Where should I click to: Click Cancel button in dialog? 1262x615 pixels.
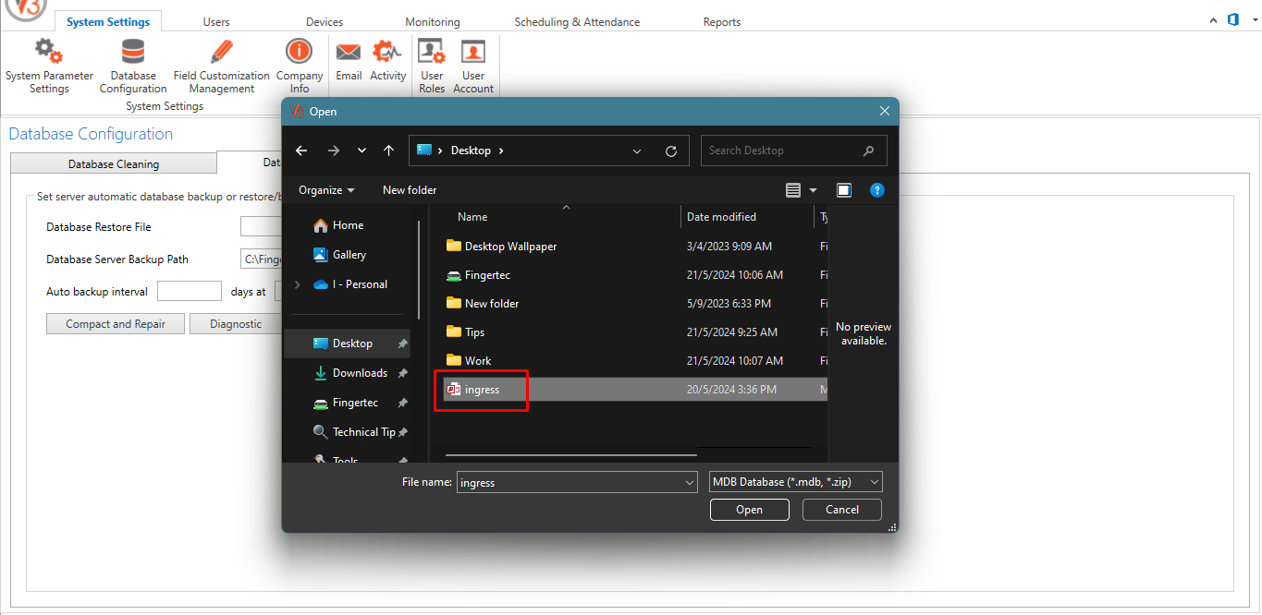[842, 510]
